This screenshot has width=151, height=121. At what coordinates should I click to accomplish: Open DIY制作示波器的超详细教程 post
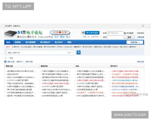[126, 86]
